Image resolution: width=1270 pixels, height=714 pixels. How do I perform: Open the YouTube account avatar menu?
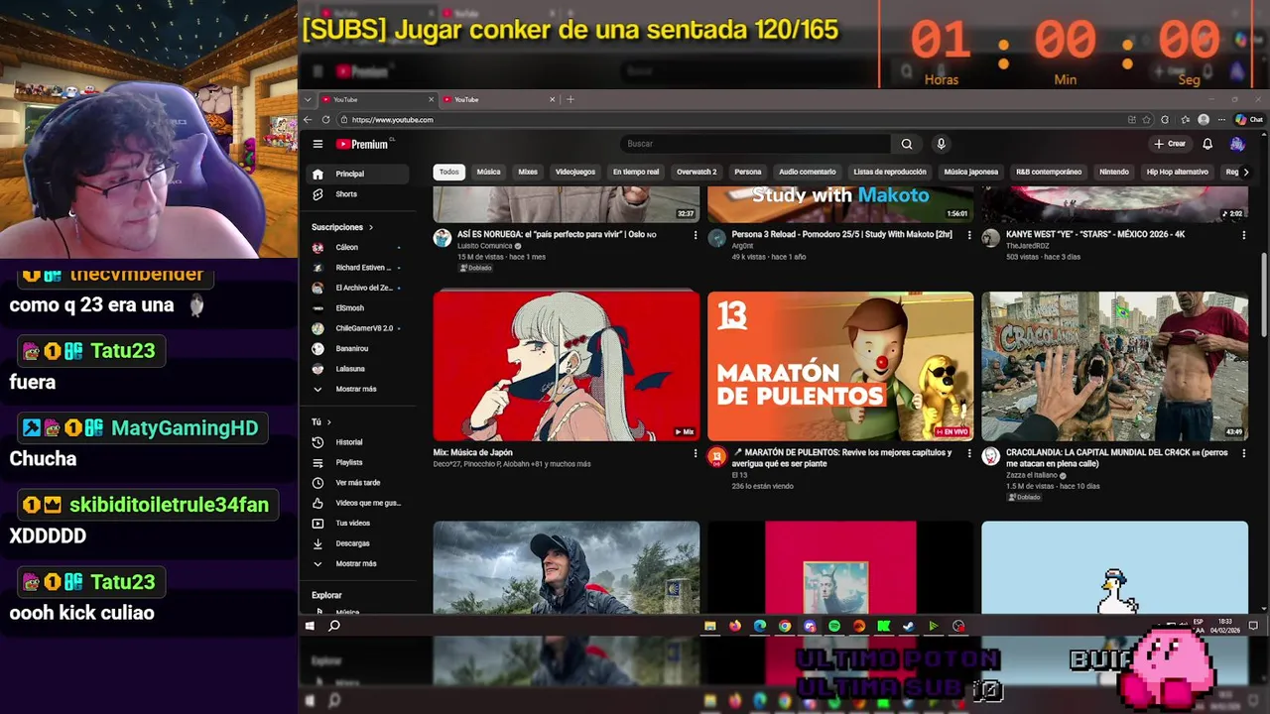tap(1237, 144)
